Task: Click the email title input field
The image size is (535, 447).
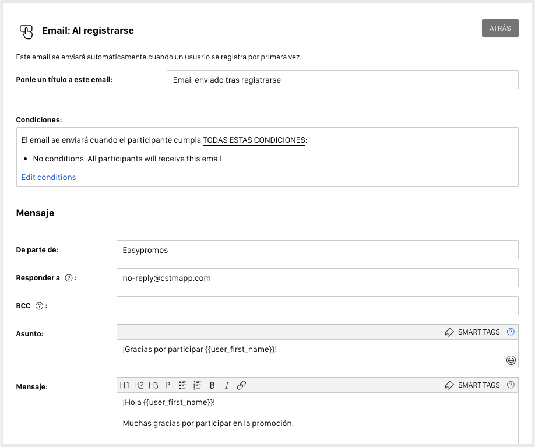Action: point(342,80)
